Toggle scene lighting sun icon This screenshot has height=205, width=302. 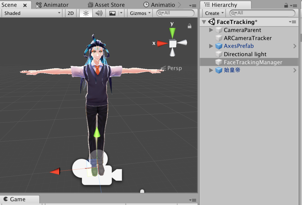point(86,13)
